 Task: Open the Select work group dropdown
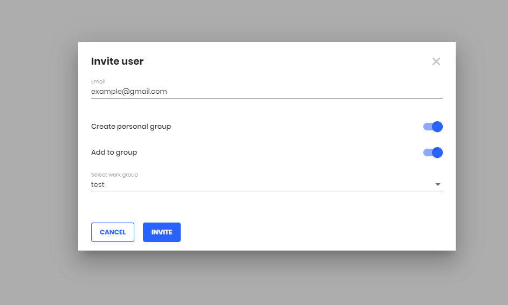266,184
